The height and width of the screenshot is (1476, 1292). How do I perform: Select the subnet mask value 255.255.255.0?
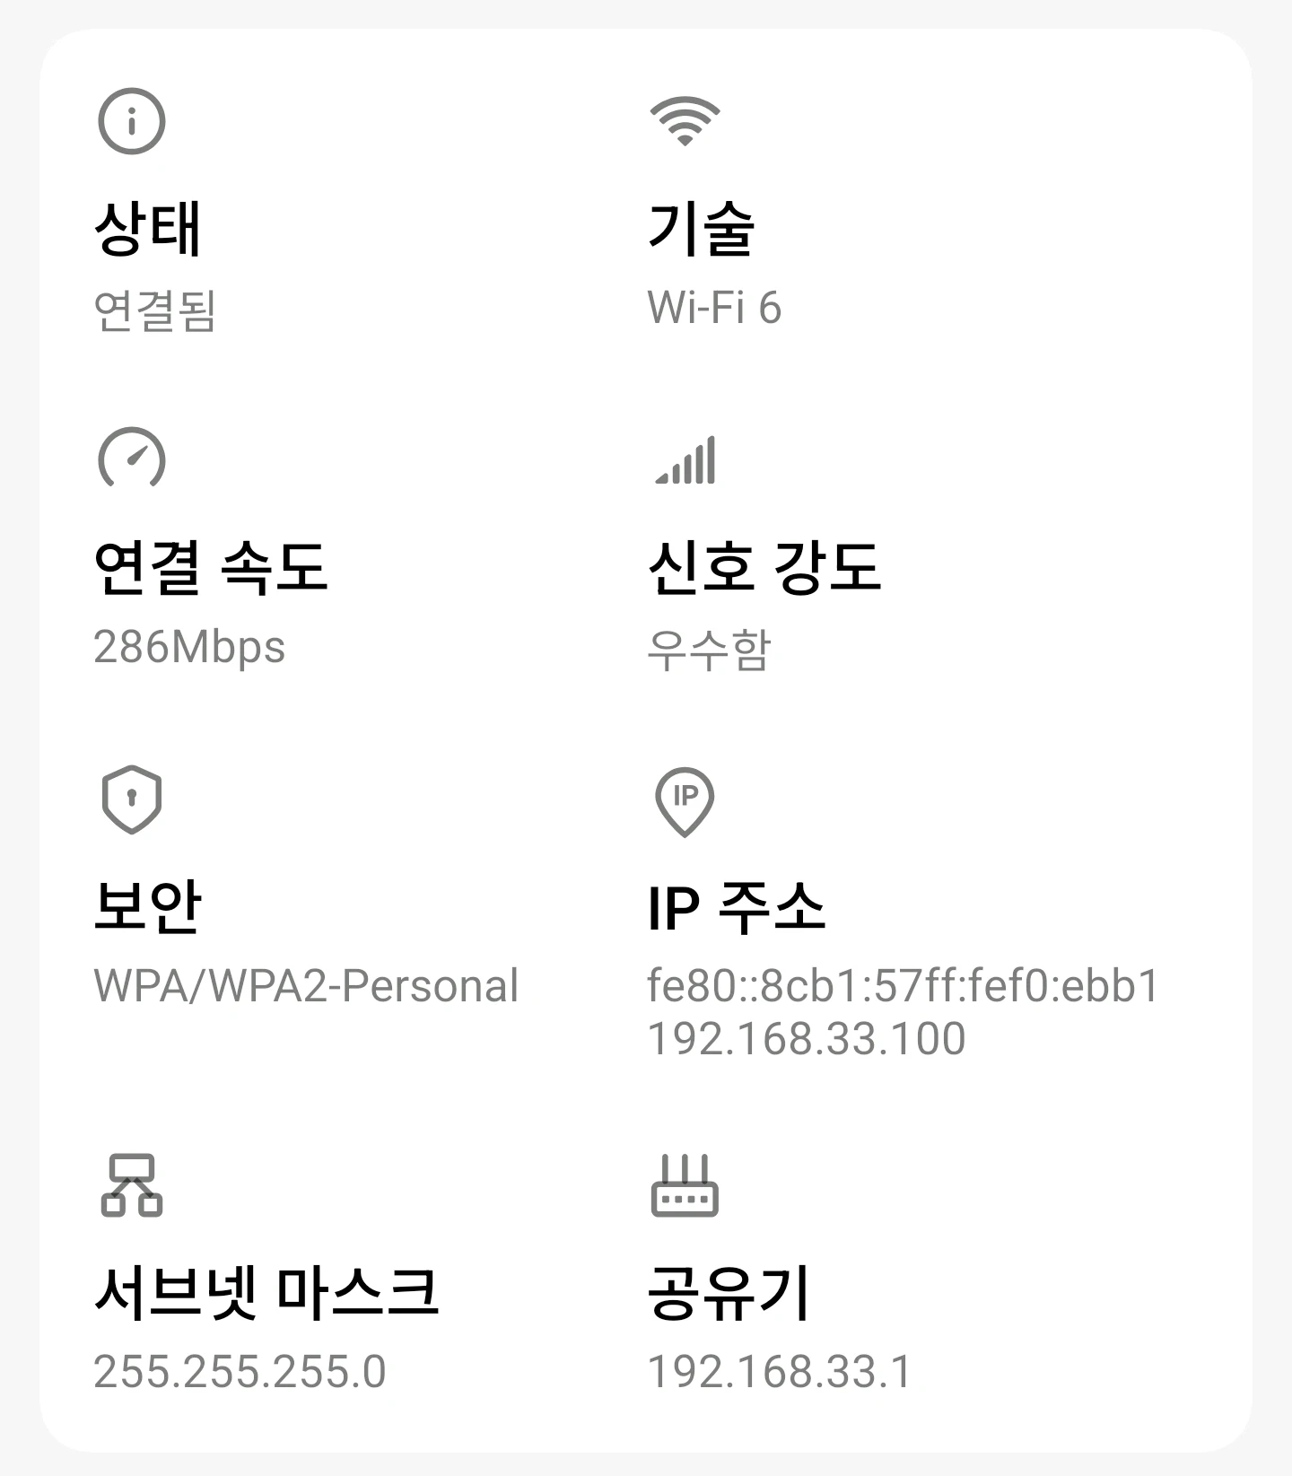click(240, 1371)
